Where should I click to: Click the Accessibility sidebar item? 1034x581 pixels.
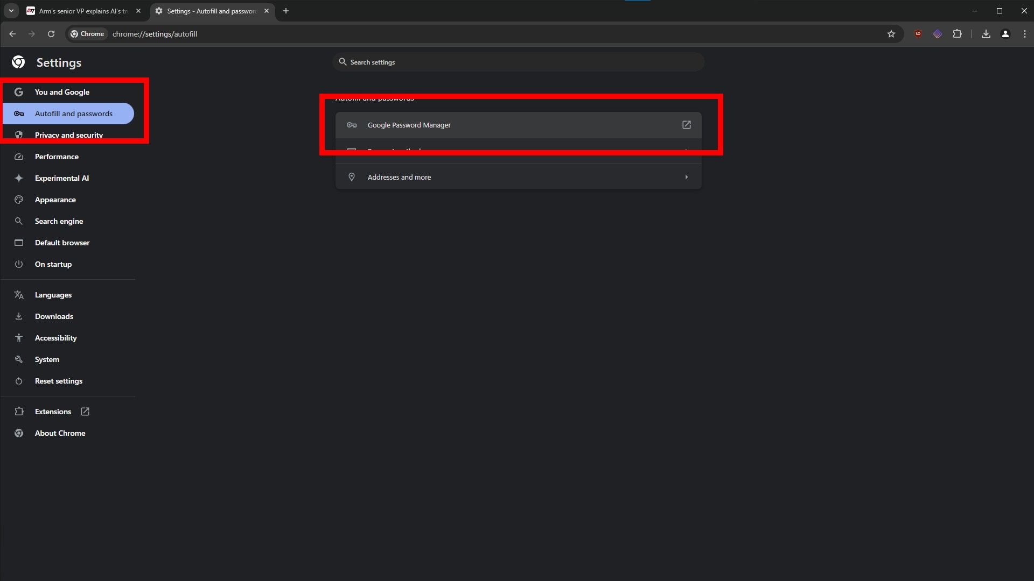click(55, 338)
